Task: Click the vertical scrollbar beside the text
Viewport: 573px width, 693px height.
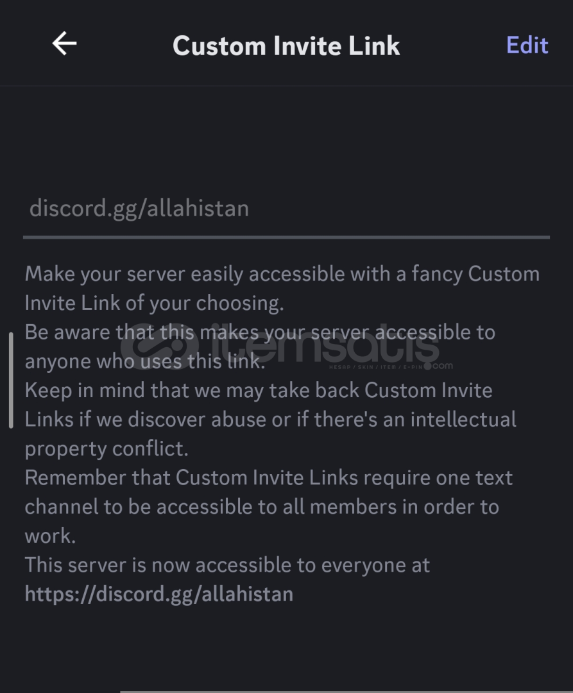Action: pos(11,380)
